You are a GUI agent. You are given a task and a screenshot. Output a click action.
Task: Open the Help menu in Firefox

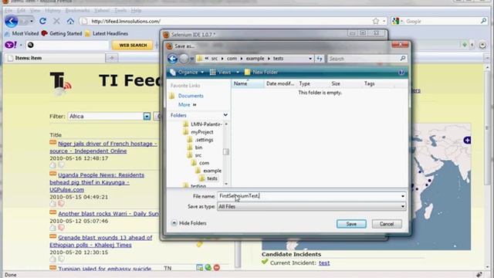coord(136,10)
